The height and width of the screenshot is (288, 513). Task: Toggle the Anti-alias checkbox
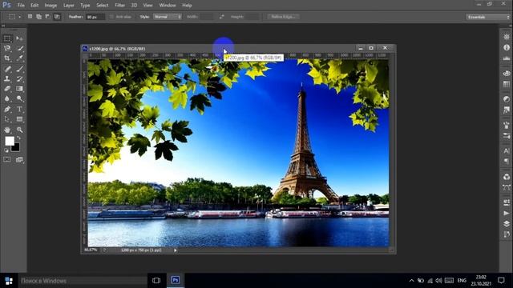[x=111, y=17]
